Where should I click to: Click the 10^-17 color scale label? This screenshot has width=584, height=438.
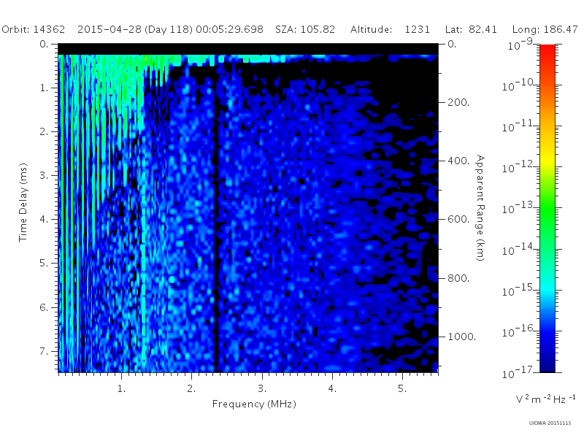[x=518, y=372]
